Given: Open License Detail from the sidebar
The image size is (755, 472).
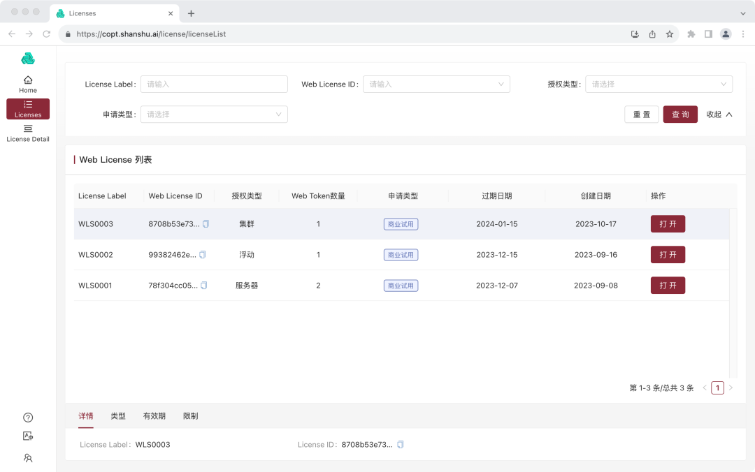Looking at the screenshot, I should [27, 133].
